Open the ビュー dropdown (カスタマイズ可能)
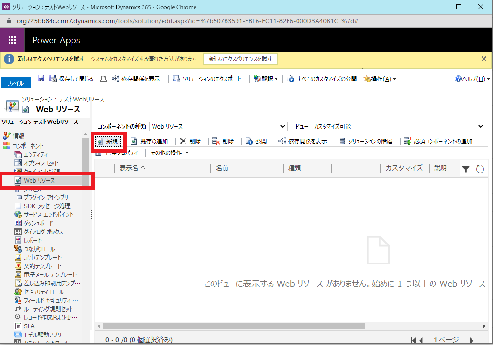This screenshot has width=493, height=345. pos(399,126)
